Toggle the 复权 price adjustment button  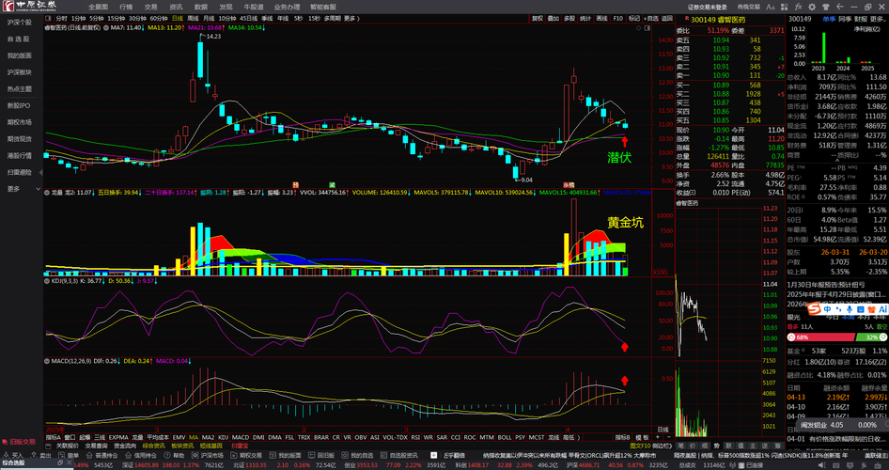[537, 19]
